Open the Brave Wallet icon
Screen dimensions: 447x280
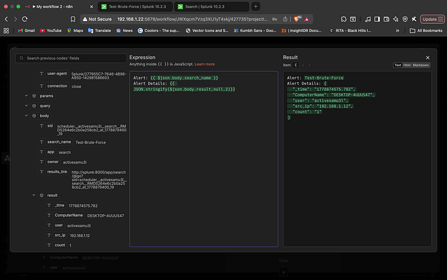(x=386, y=19)
